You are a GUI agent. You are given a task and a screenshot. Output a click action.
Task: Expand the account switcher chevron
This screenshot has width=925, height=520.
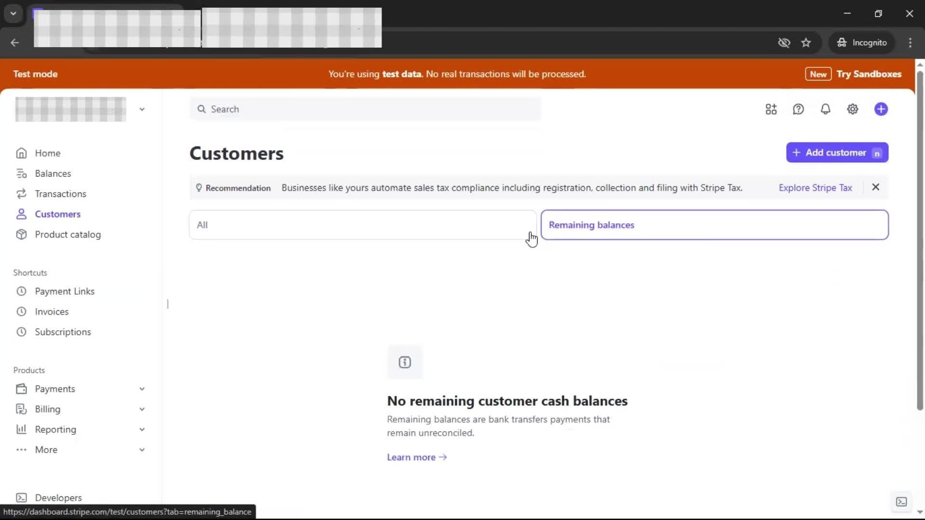point(142,109)
